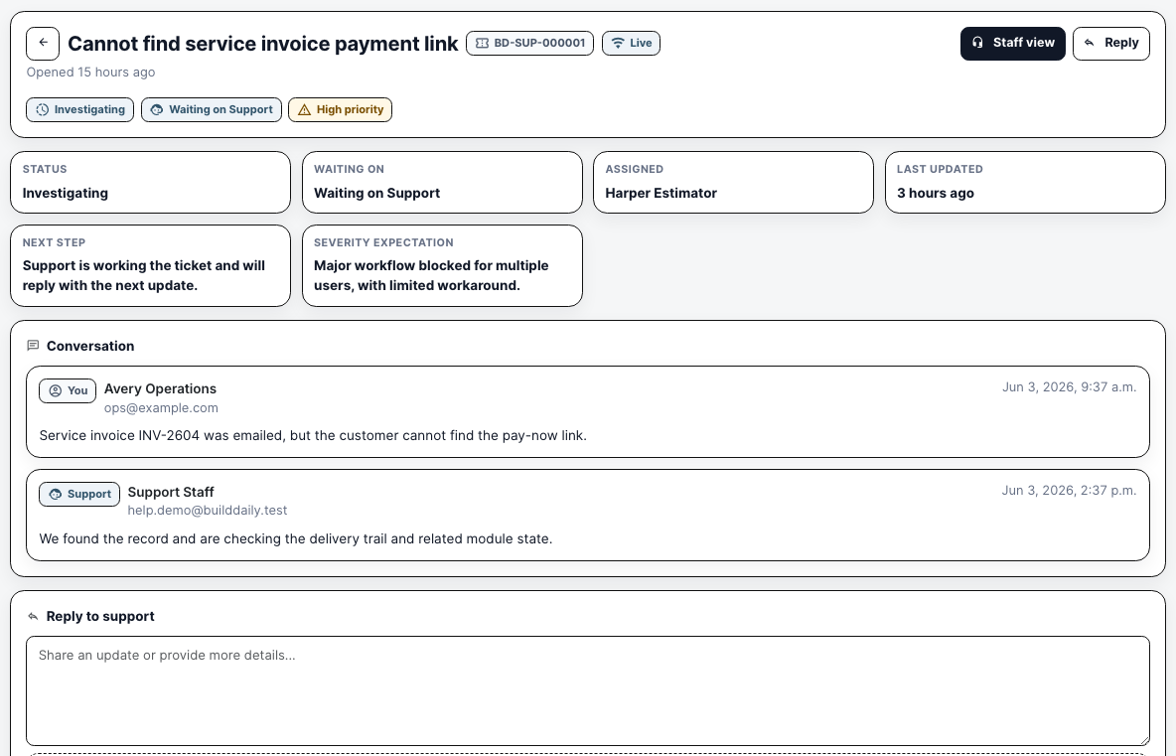The height and width of the screenshot is (756, 1176).
Task: Click help.demo@builddaily.test email address
Action: click(207, 510)
